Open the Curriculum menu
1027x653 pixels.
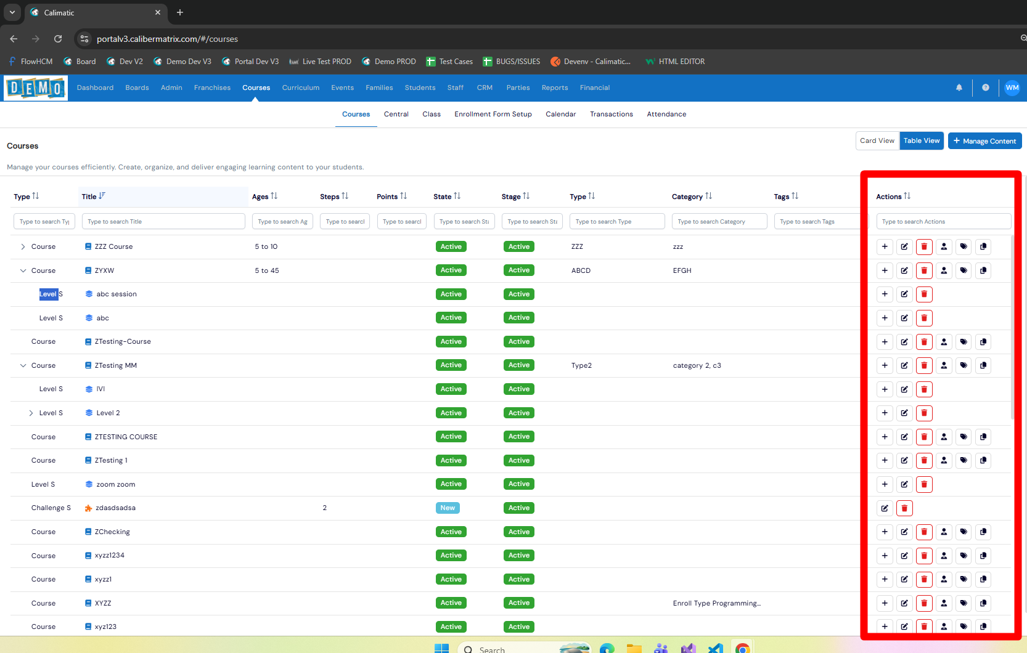coord(301,87)
